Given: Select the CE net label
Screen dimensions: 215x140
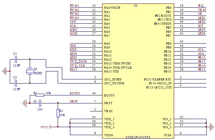Looking at the screenshot, I should (200, 14).
